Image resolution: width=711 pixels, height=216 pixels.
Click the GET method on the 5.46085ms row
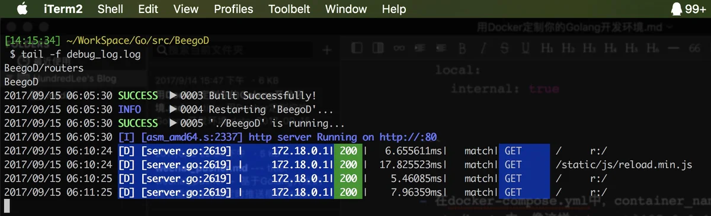(x=513, y=178)
